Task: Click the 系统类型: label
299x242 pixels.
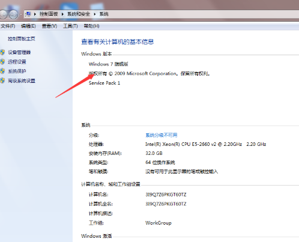Action: click(98, 162)
